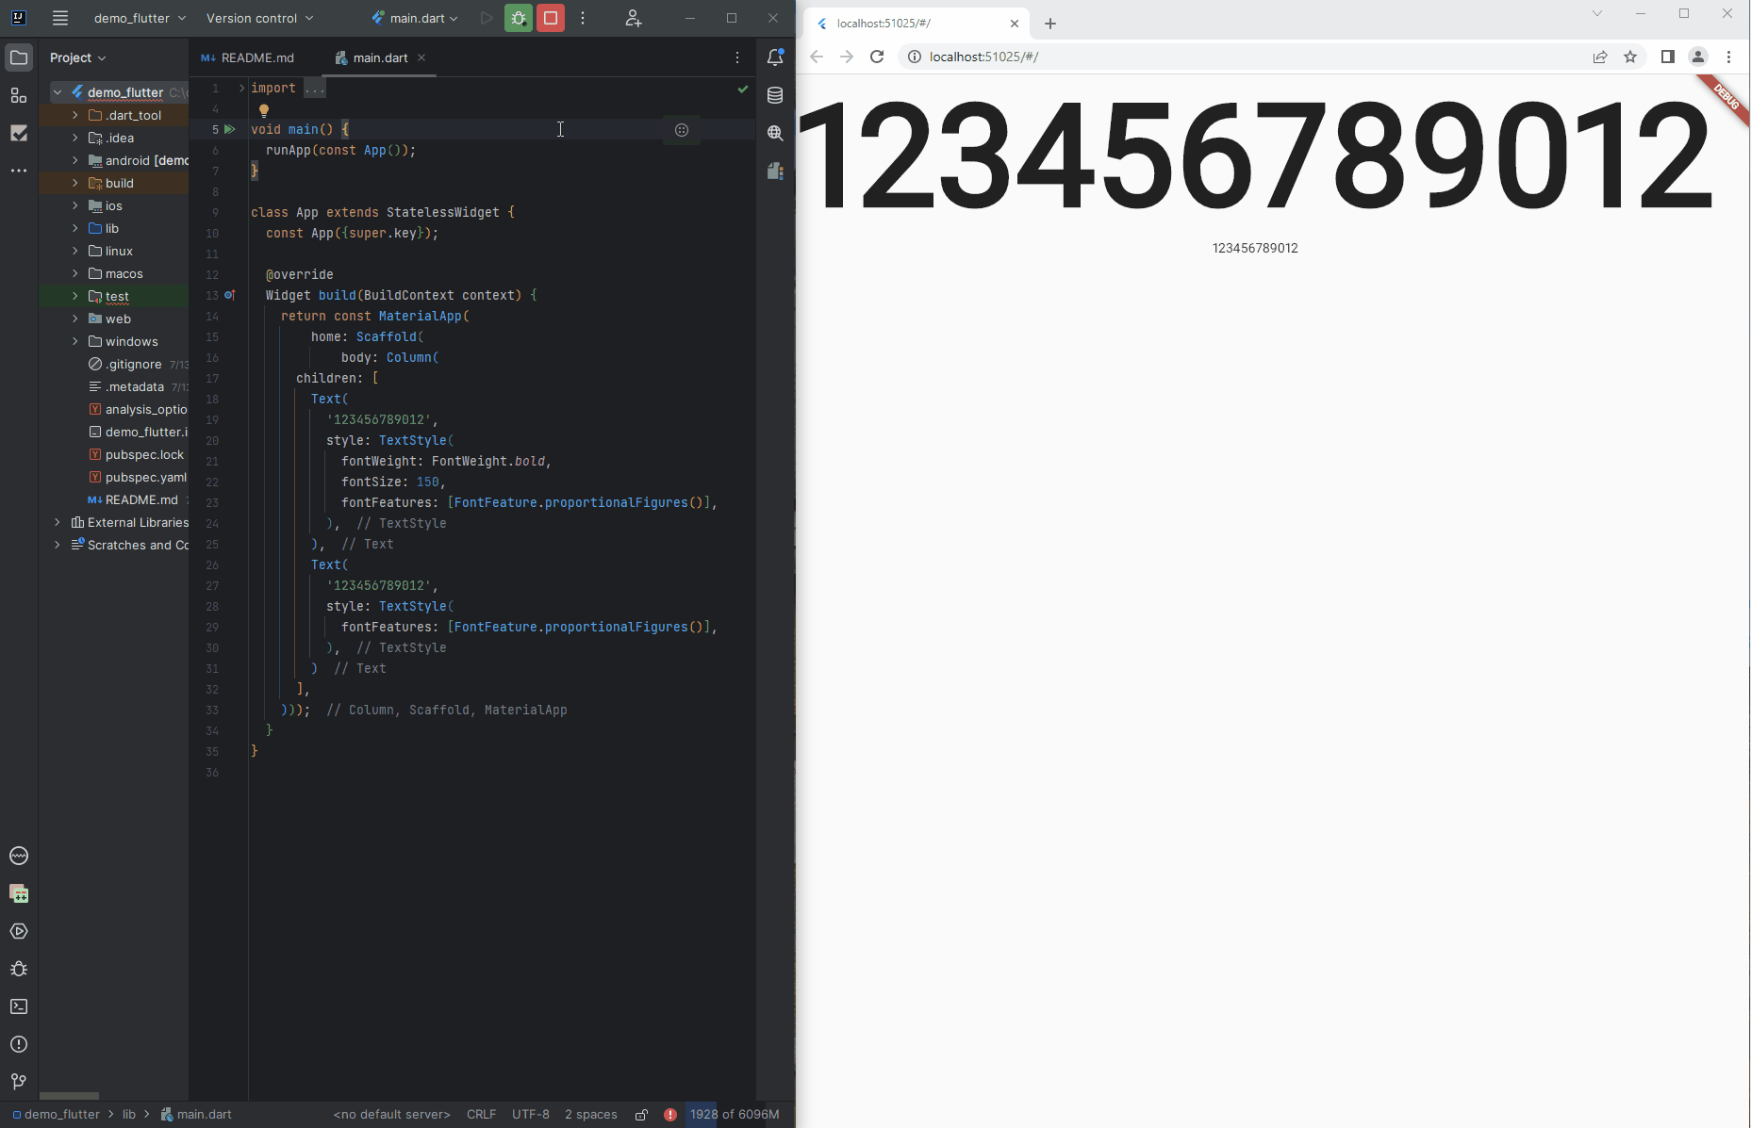
Task: Expand External Libraries in Project tree
Action: coord(58,522)
